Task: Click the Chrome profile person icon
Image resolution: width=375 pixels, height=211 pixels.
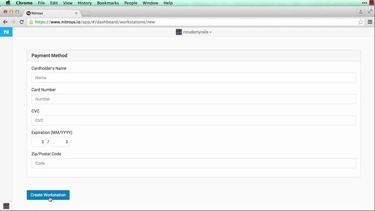Action: tap(361, 12)
